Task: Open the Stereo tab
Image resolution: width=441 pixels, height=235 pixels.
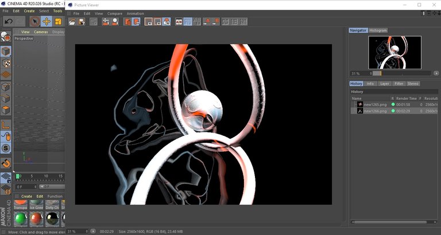Action: (x=413, y=84)
